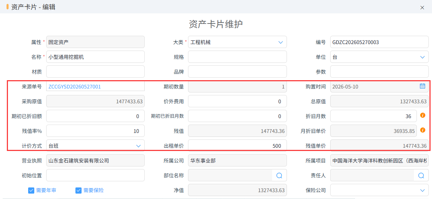Click the 残值单价 field showing 147743.36
432x199 pixels.
[379, 146]
